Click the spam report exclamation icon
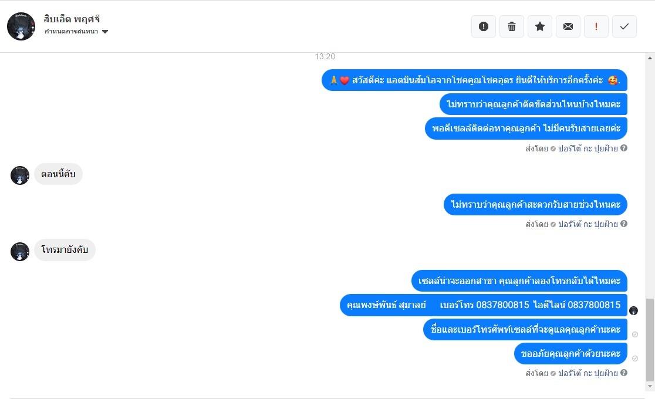 483,26
